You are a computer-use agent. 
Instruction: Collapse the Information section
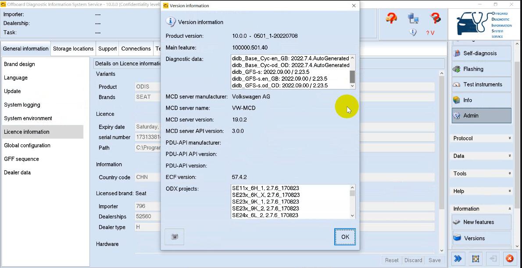[x=482, y=209]
